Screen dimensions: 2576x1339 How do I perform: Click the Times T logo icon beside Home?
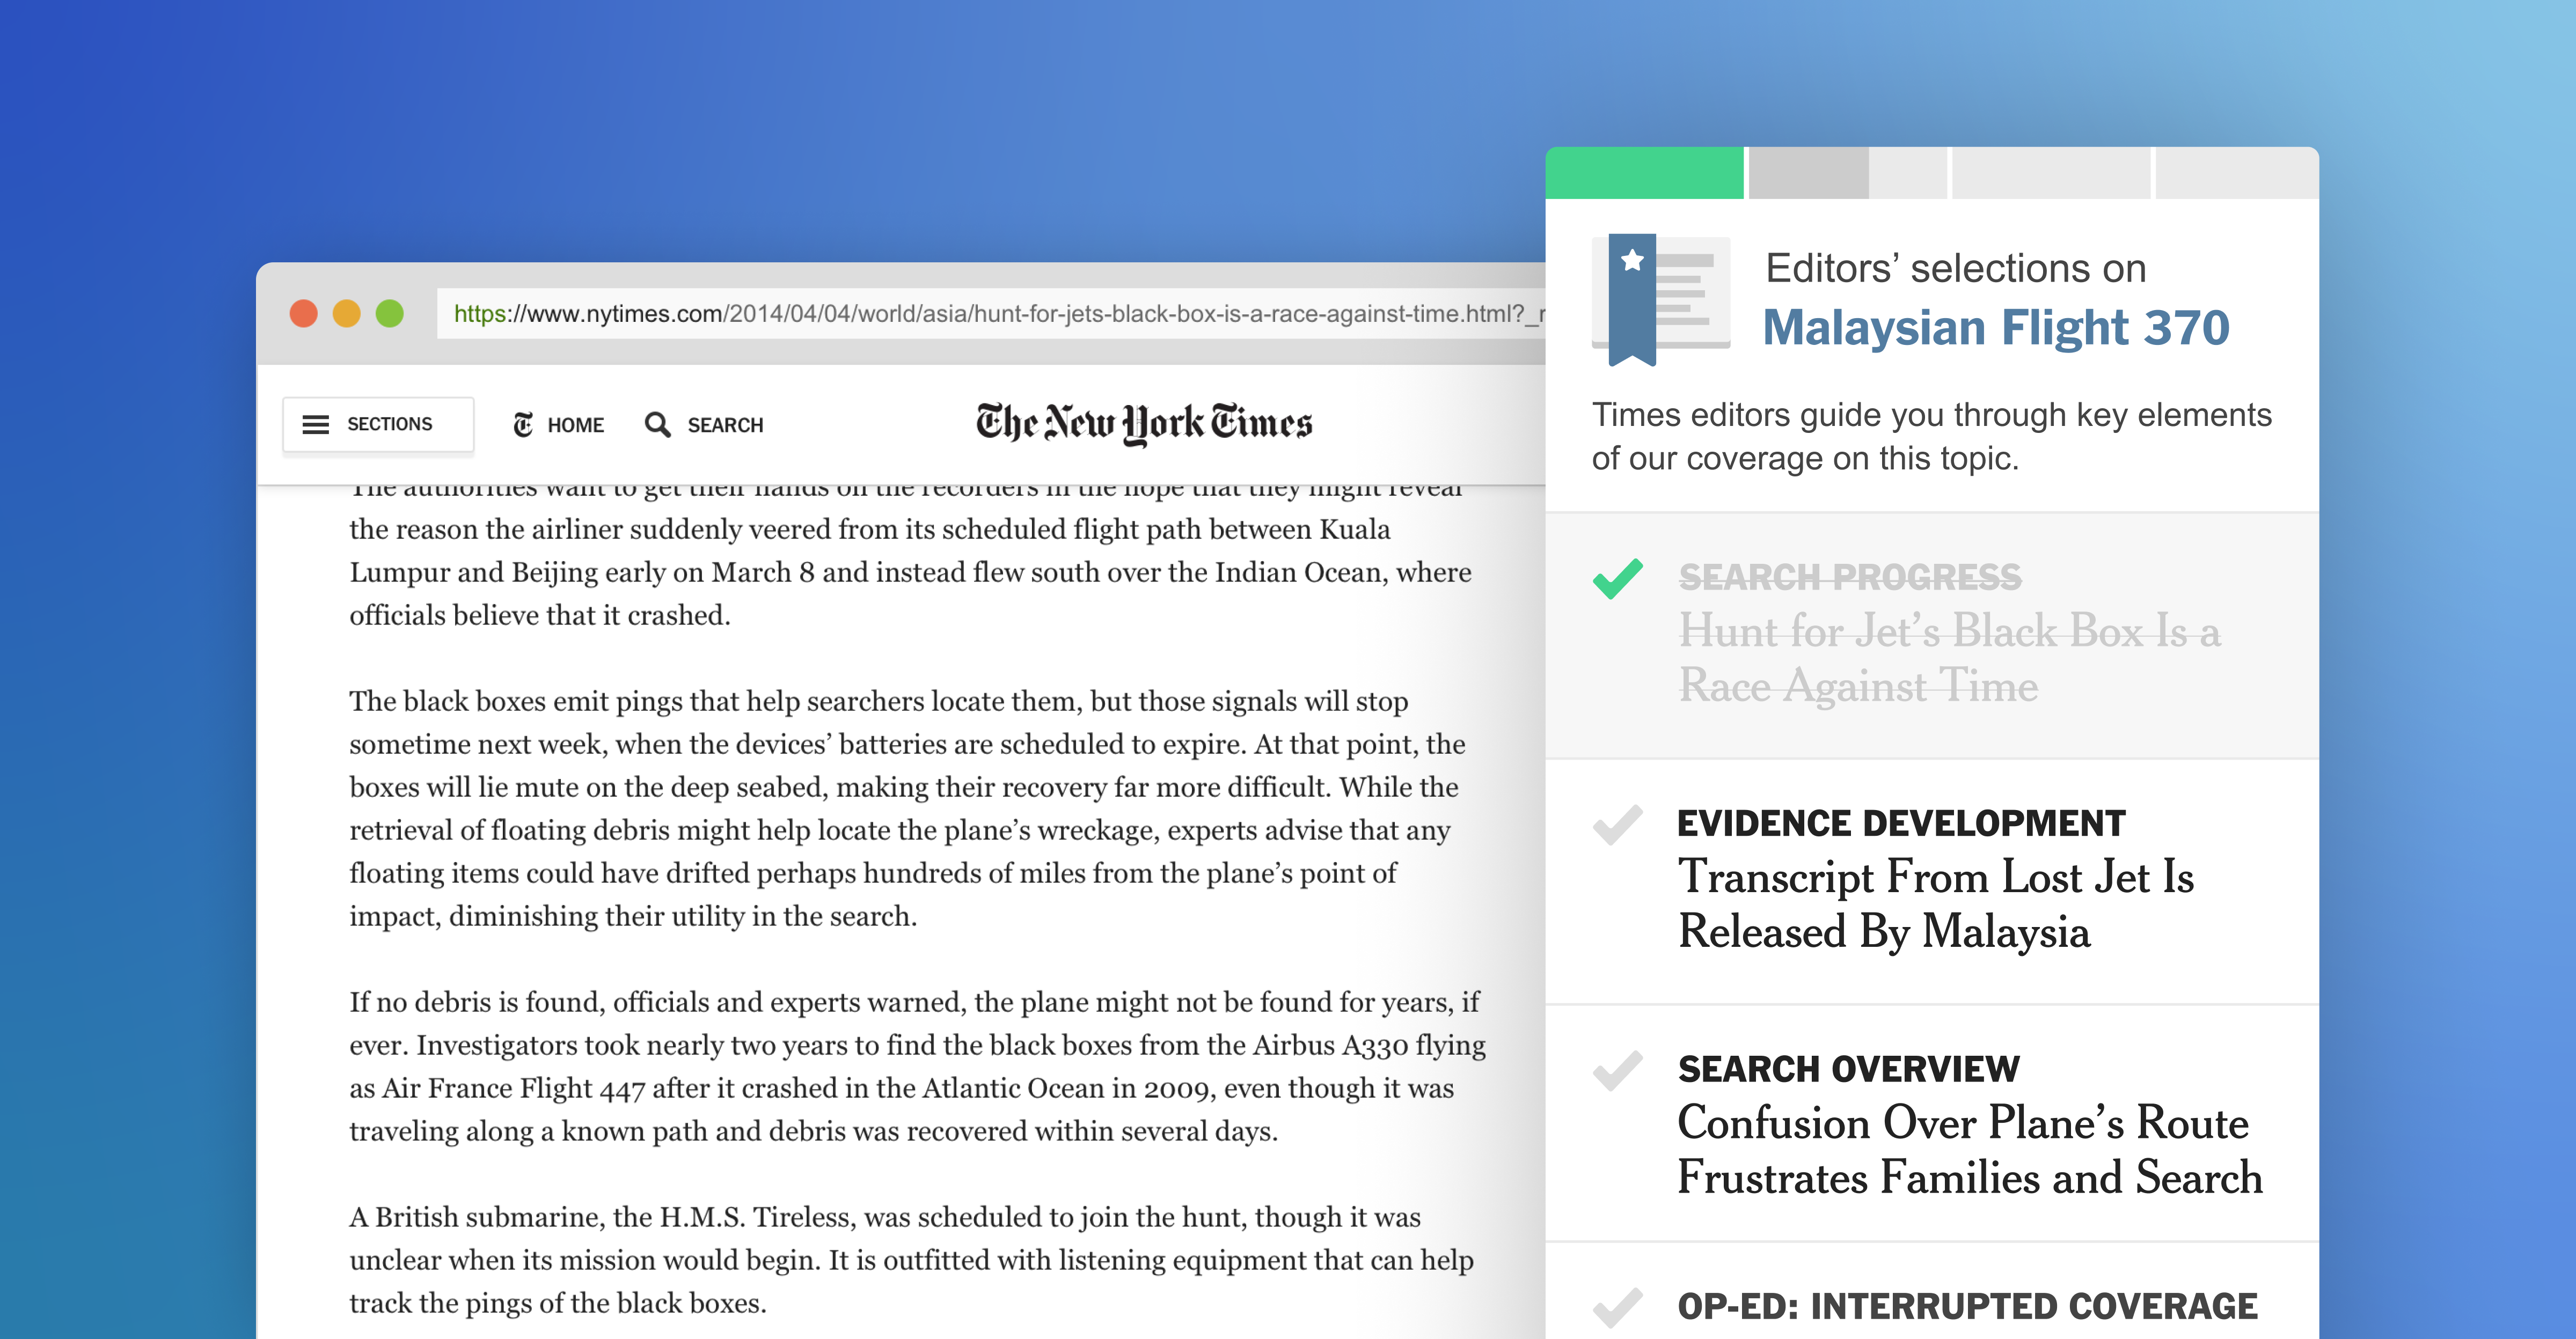pos(523,425)
